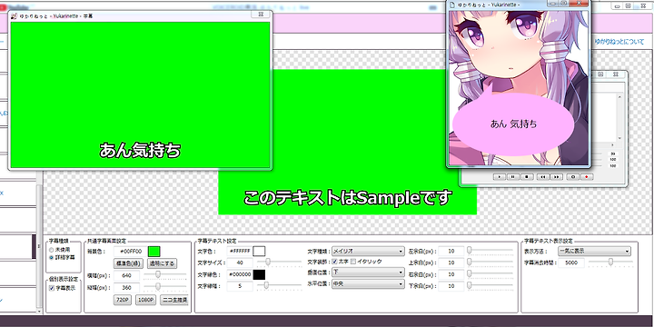Viewport: 654px width, 327px height.
Task: Open the 垂直位置 dropdown showing 下
Action: 368,272
